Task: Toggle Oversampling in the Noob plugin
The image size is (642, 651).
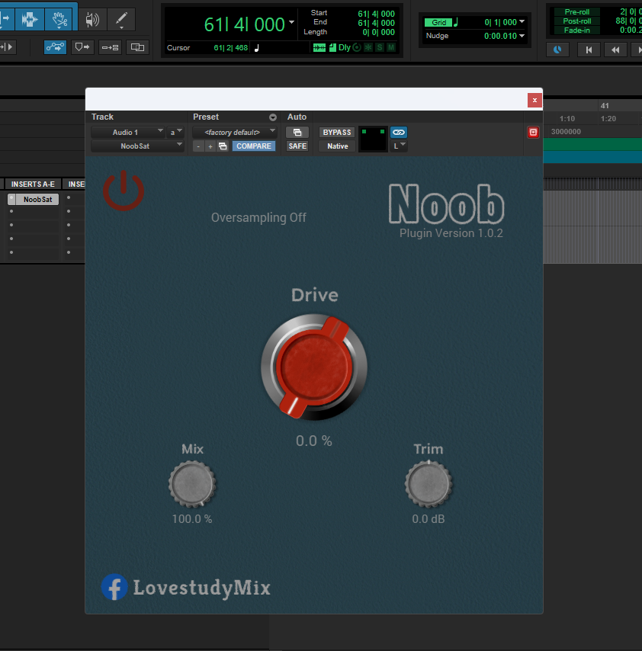Action: coord(258,217)
